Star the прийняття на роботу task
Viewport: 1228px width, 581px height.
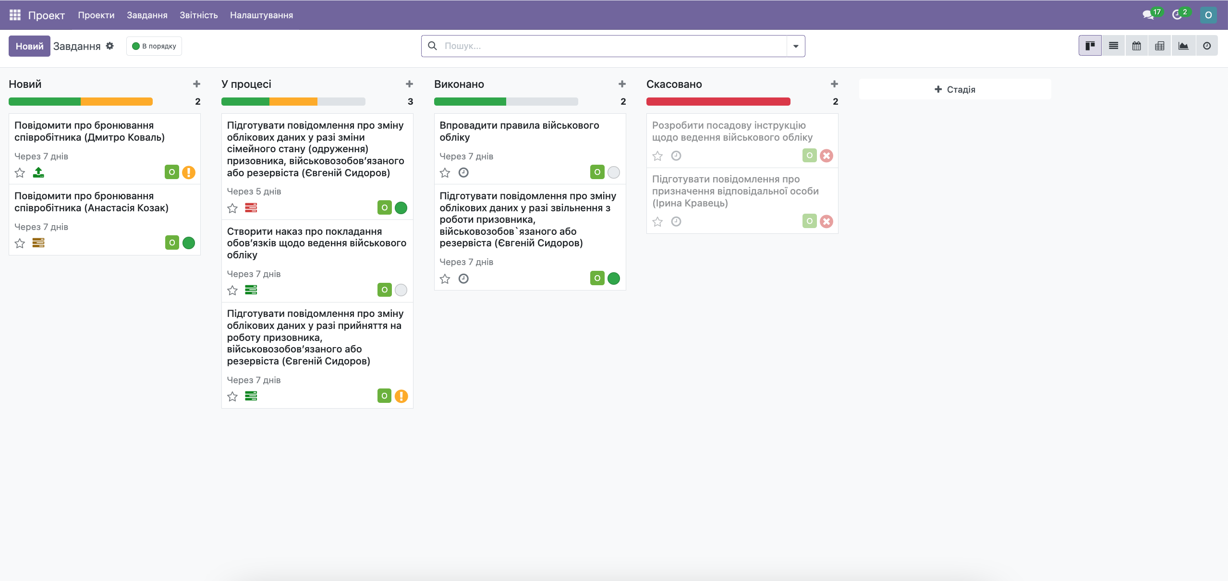click(x=232, y=396)
